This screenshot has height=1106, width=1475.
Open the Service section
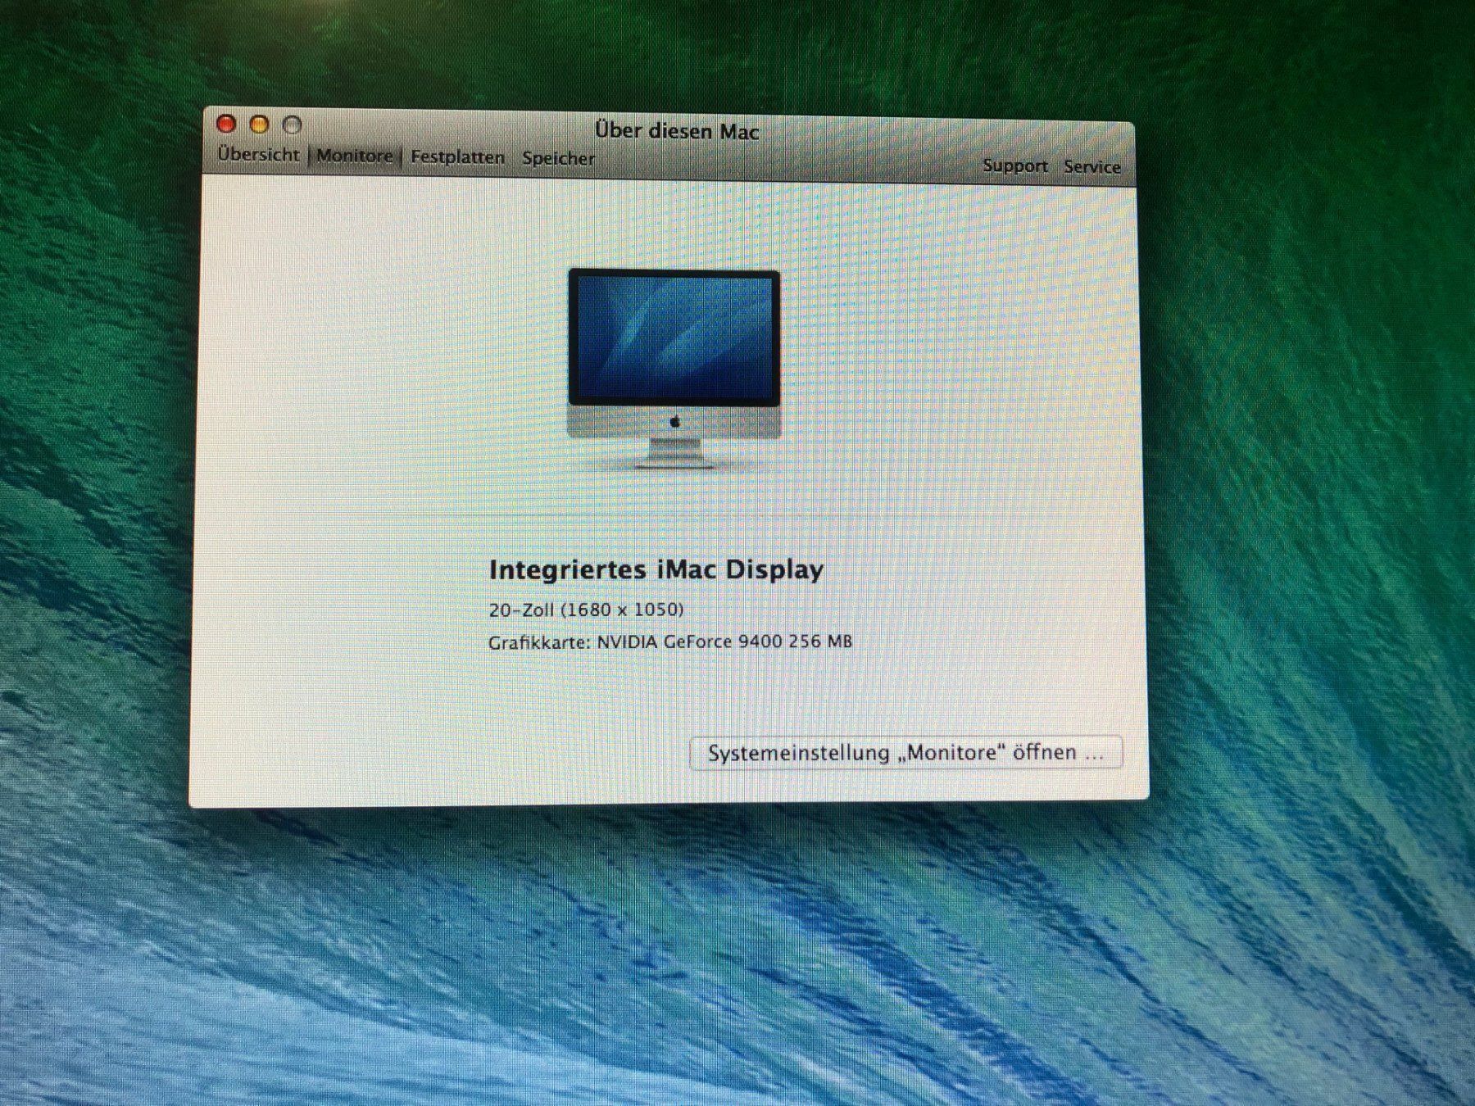pos(1091,166)
